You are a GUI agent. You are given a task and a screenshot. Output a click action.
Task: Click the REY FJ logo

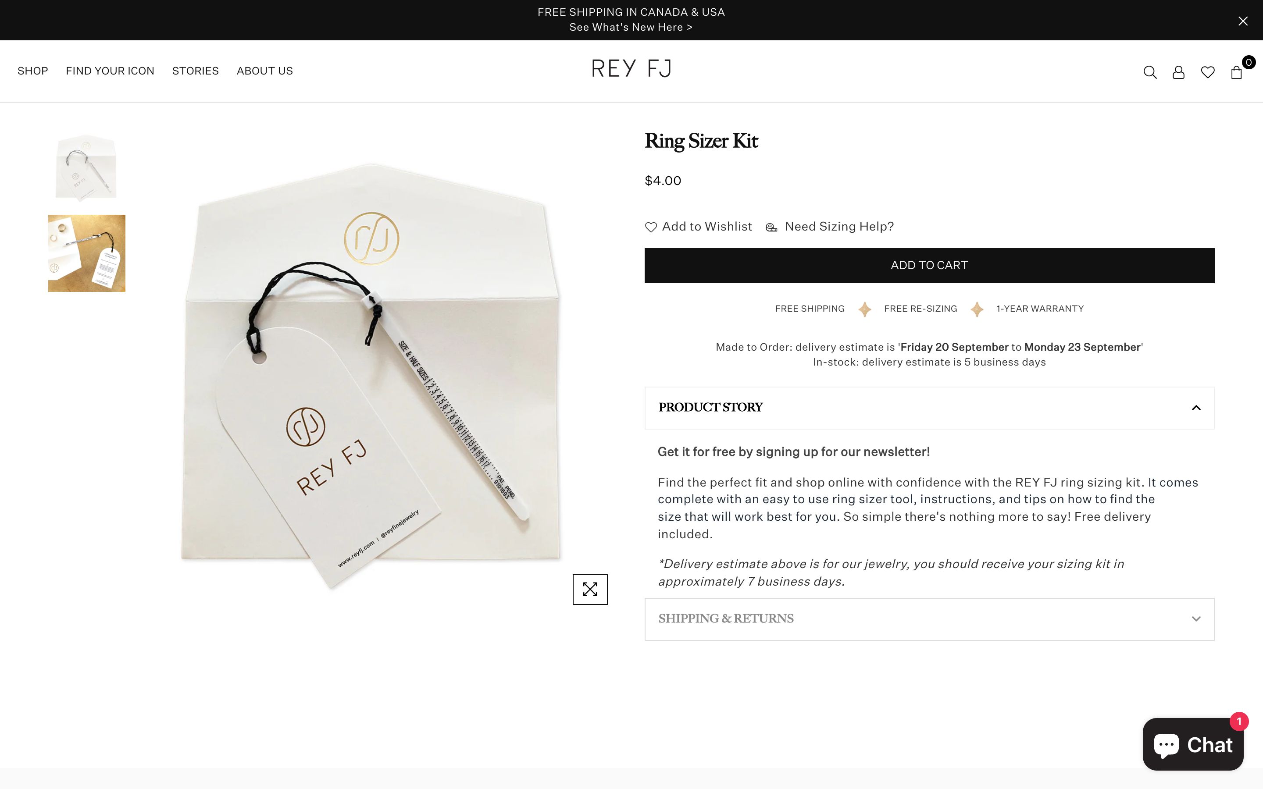631,68
